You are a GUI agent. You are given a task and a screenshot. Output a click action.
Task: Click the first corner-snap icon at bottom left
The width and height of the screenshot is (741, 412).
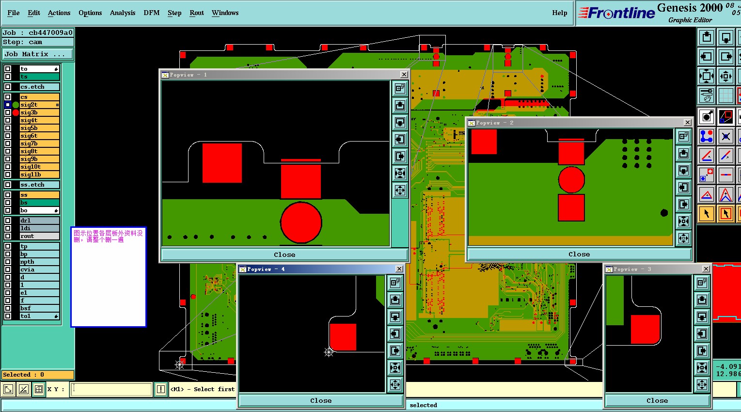pos(8,389)
